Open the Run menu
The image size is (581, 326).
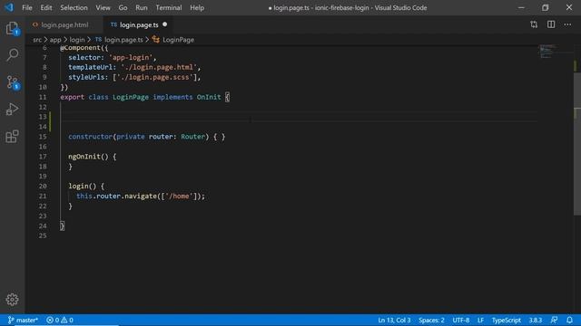click(142, 7)
